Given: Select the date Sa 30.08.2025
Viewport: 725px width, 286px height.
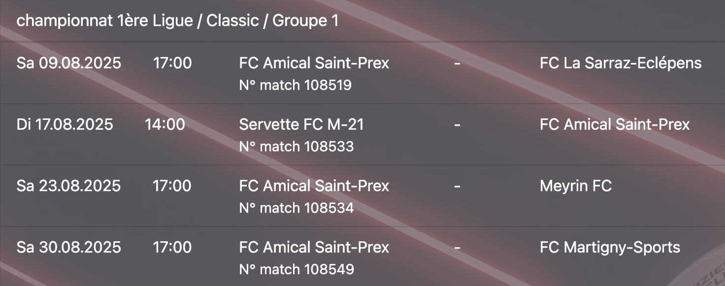Looking at the screenshot, I should 69,247.
